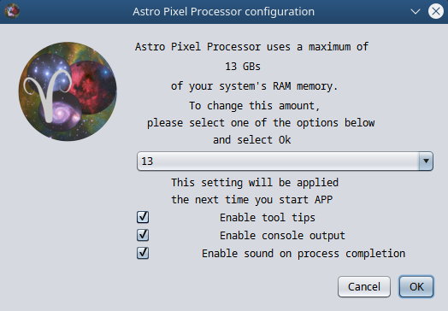The height and width of the screenshot is (311, 448).
Task: Confirm settings with the OK button
Action: coord(416,287)
